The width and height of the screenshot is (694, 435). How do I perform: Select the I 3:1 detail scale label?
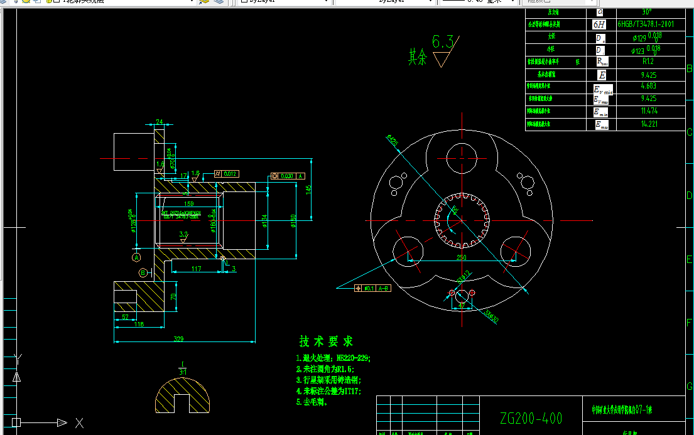coord(182,368)
